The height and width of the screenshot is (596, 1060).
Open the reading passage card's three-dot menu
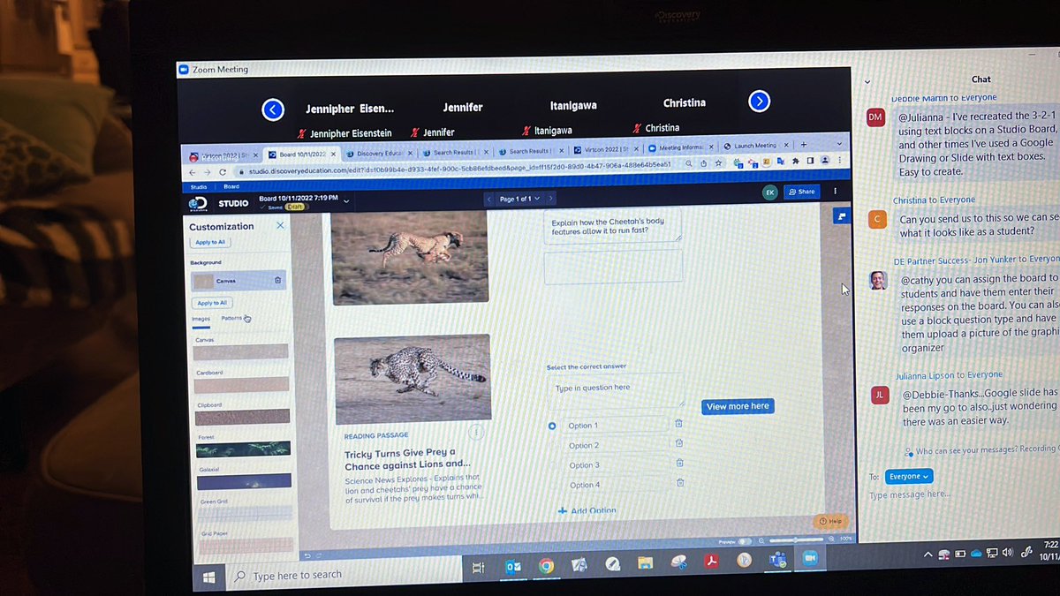476,433
